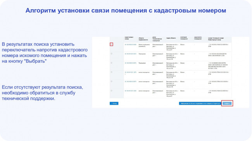Click the "Кадастровый номер" column header
Viewport: 252px width, 141px height.
click(x=129, y=38)
